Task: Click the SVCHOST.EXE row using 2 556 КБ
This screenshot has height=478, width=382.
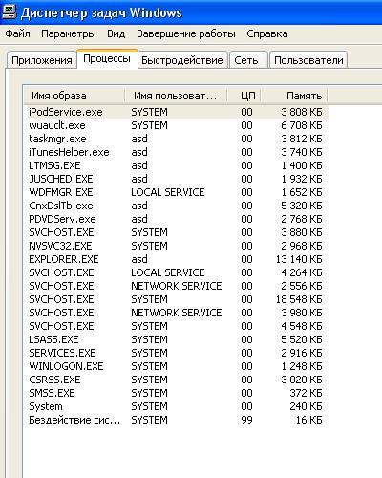Action: click(176, 286)
